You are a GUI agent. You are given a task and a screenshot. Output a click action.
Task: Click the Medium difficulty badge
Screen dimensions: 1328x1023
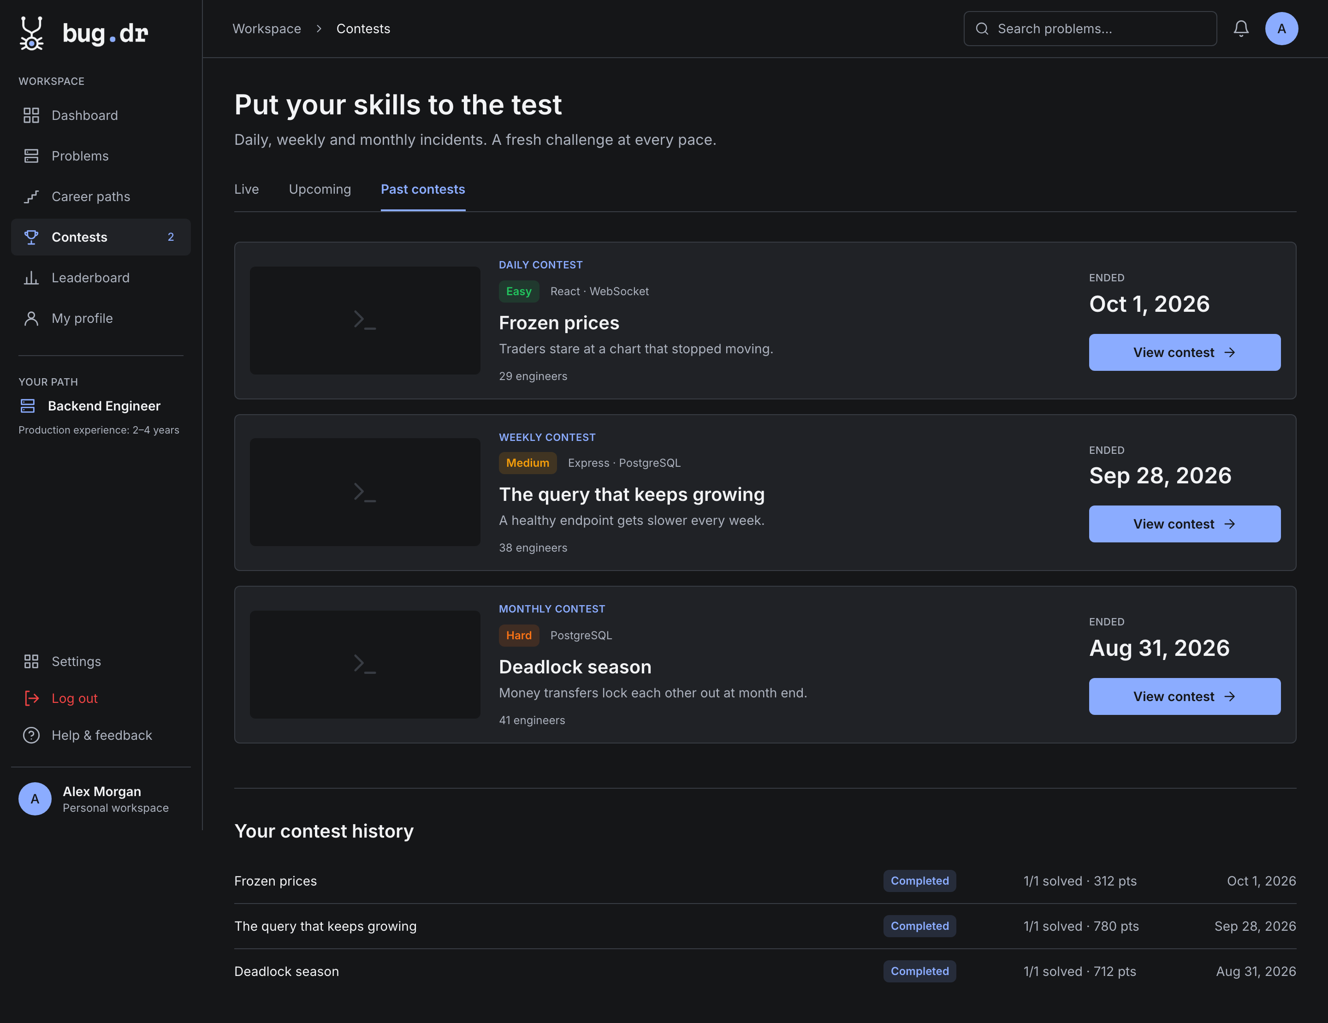tap(527, 463)
